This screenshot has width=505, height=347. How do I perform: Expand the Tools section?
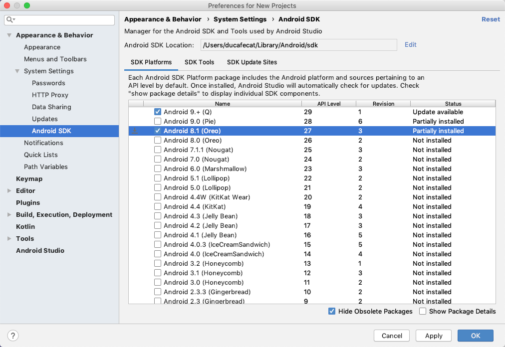[x=9, y=238]
